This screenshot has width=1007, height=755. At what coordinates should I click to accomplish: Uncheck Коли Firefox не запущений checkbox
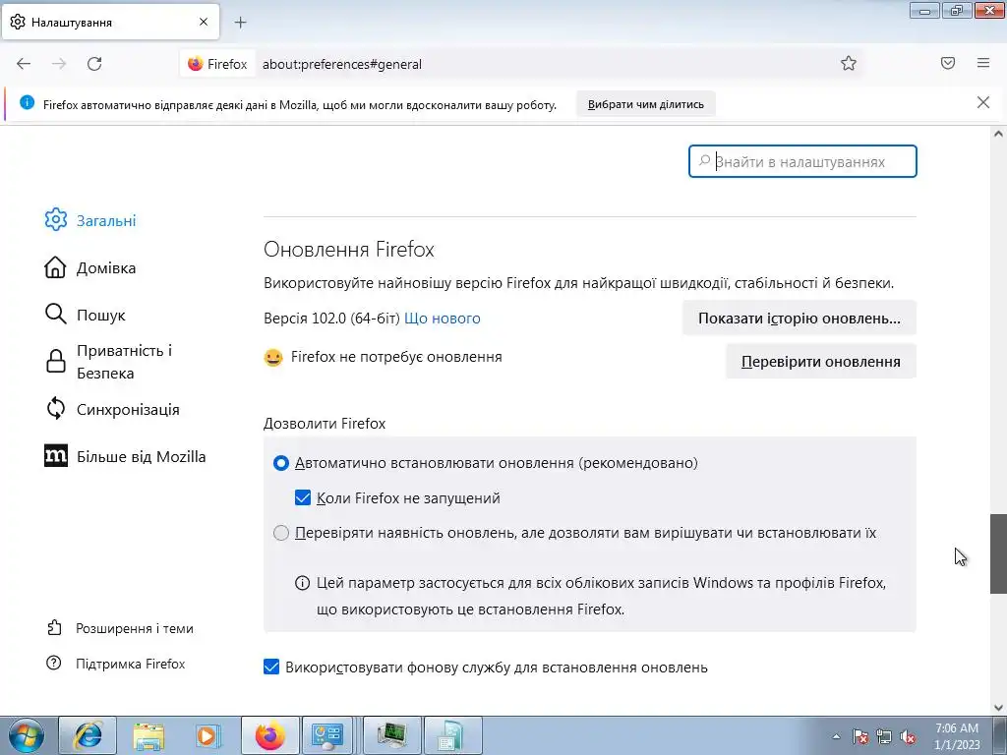[x=303, y=497]
